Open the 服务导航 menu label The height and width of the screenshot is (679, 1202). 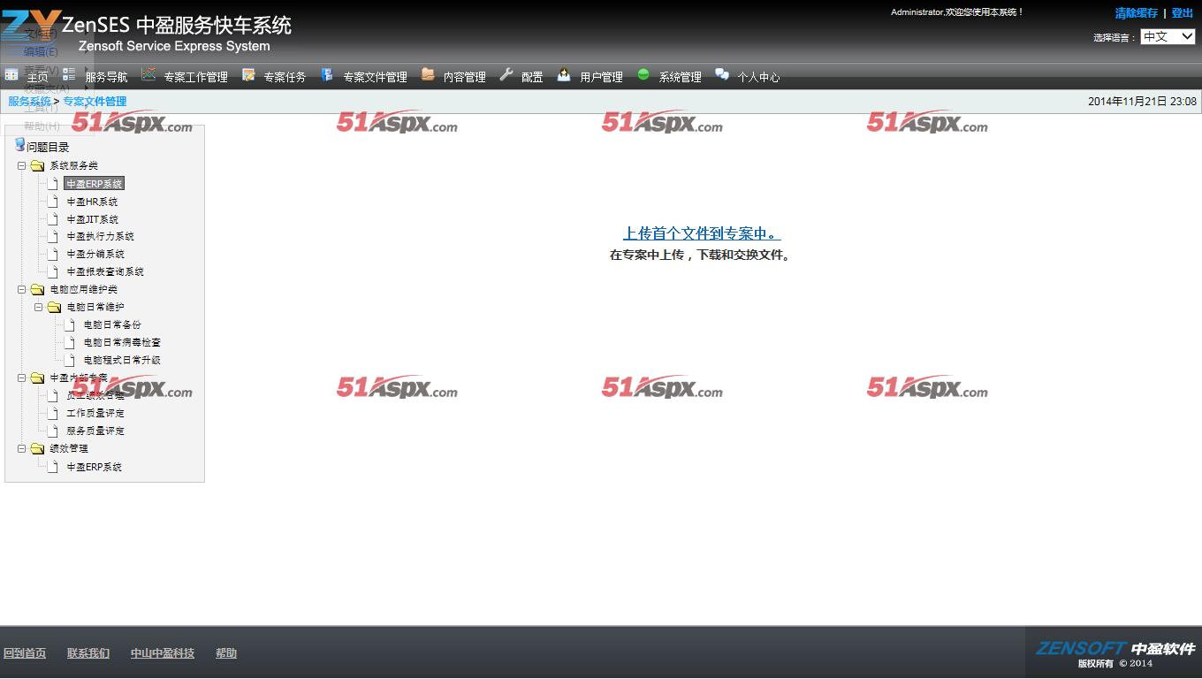coord(106,77)
